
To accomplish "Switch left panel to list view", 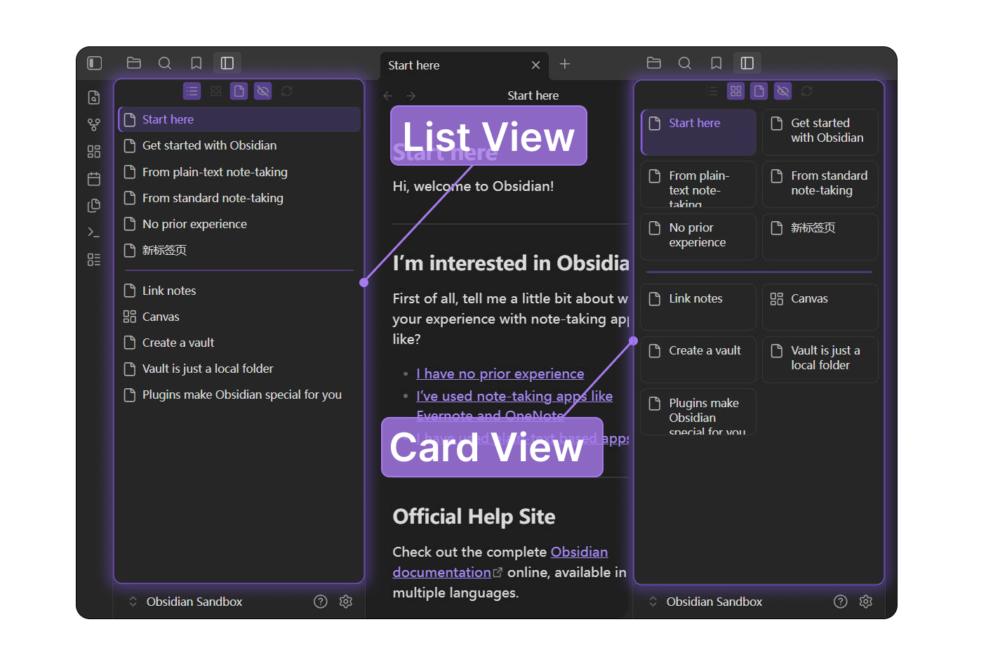I will [192, 91].
